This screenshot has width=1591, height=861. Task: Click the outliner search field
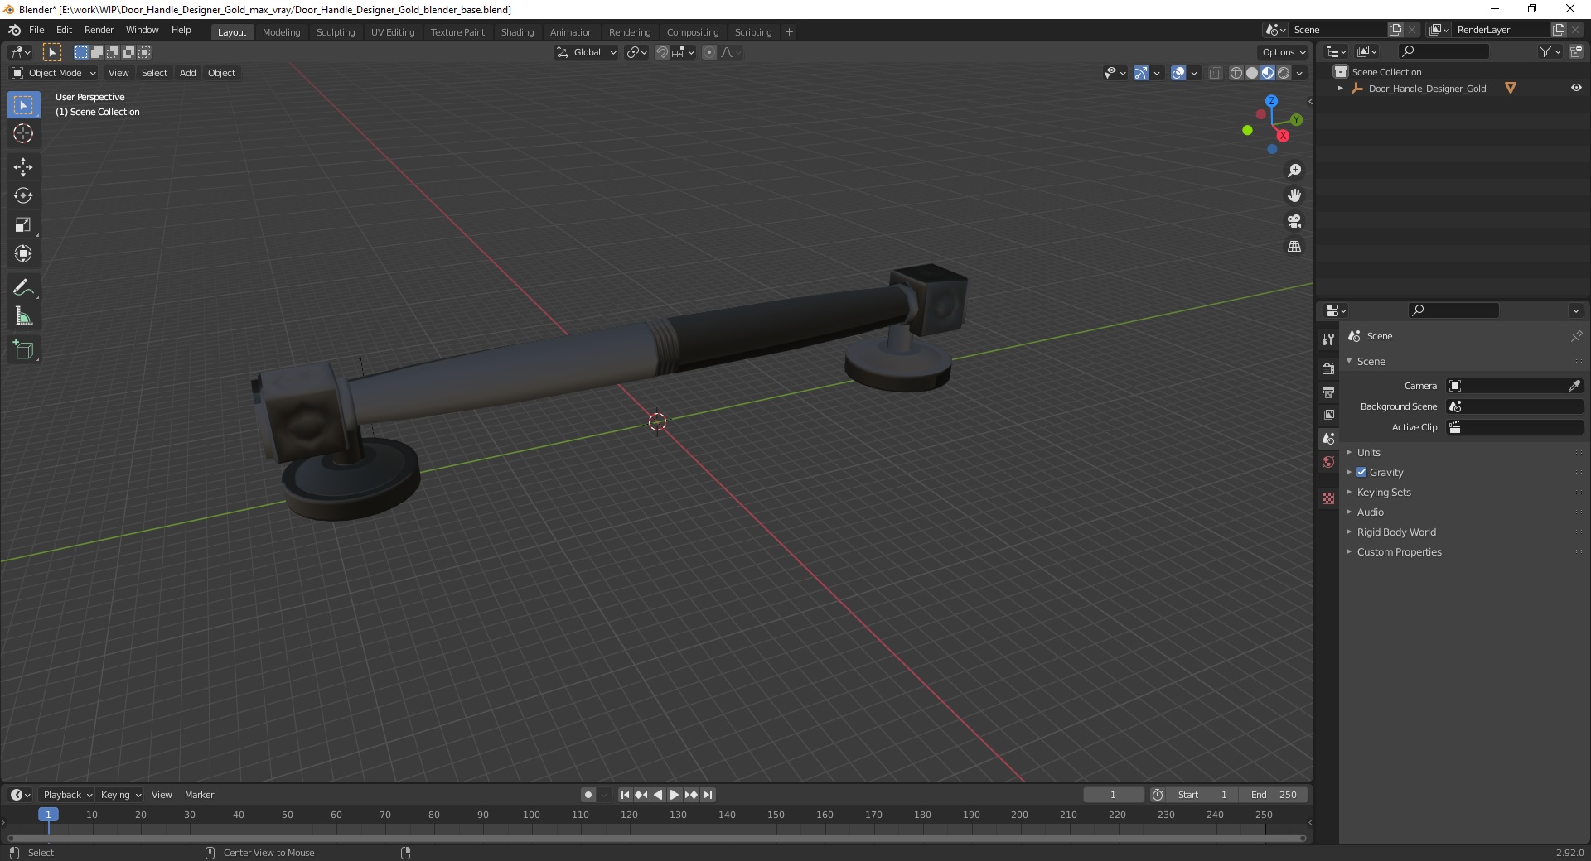tap(1443, 51)
